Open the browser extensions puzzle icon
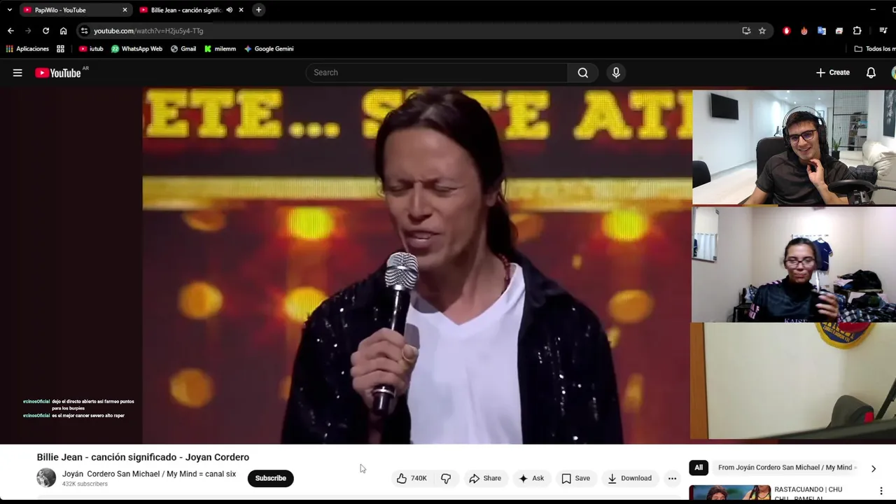This screenshot has height=504, width=896. pos(857,31)
